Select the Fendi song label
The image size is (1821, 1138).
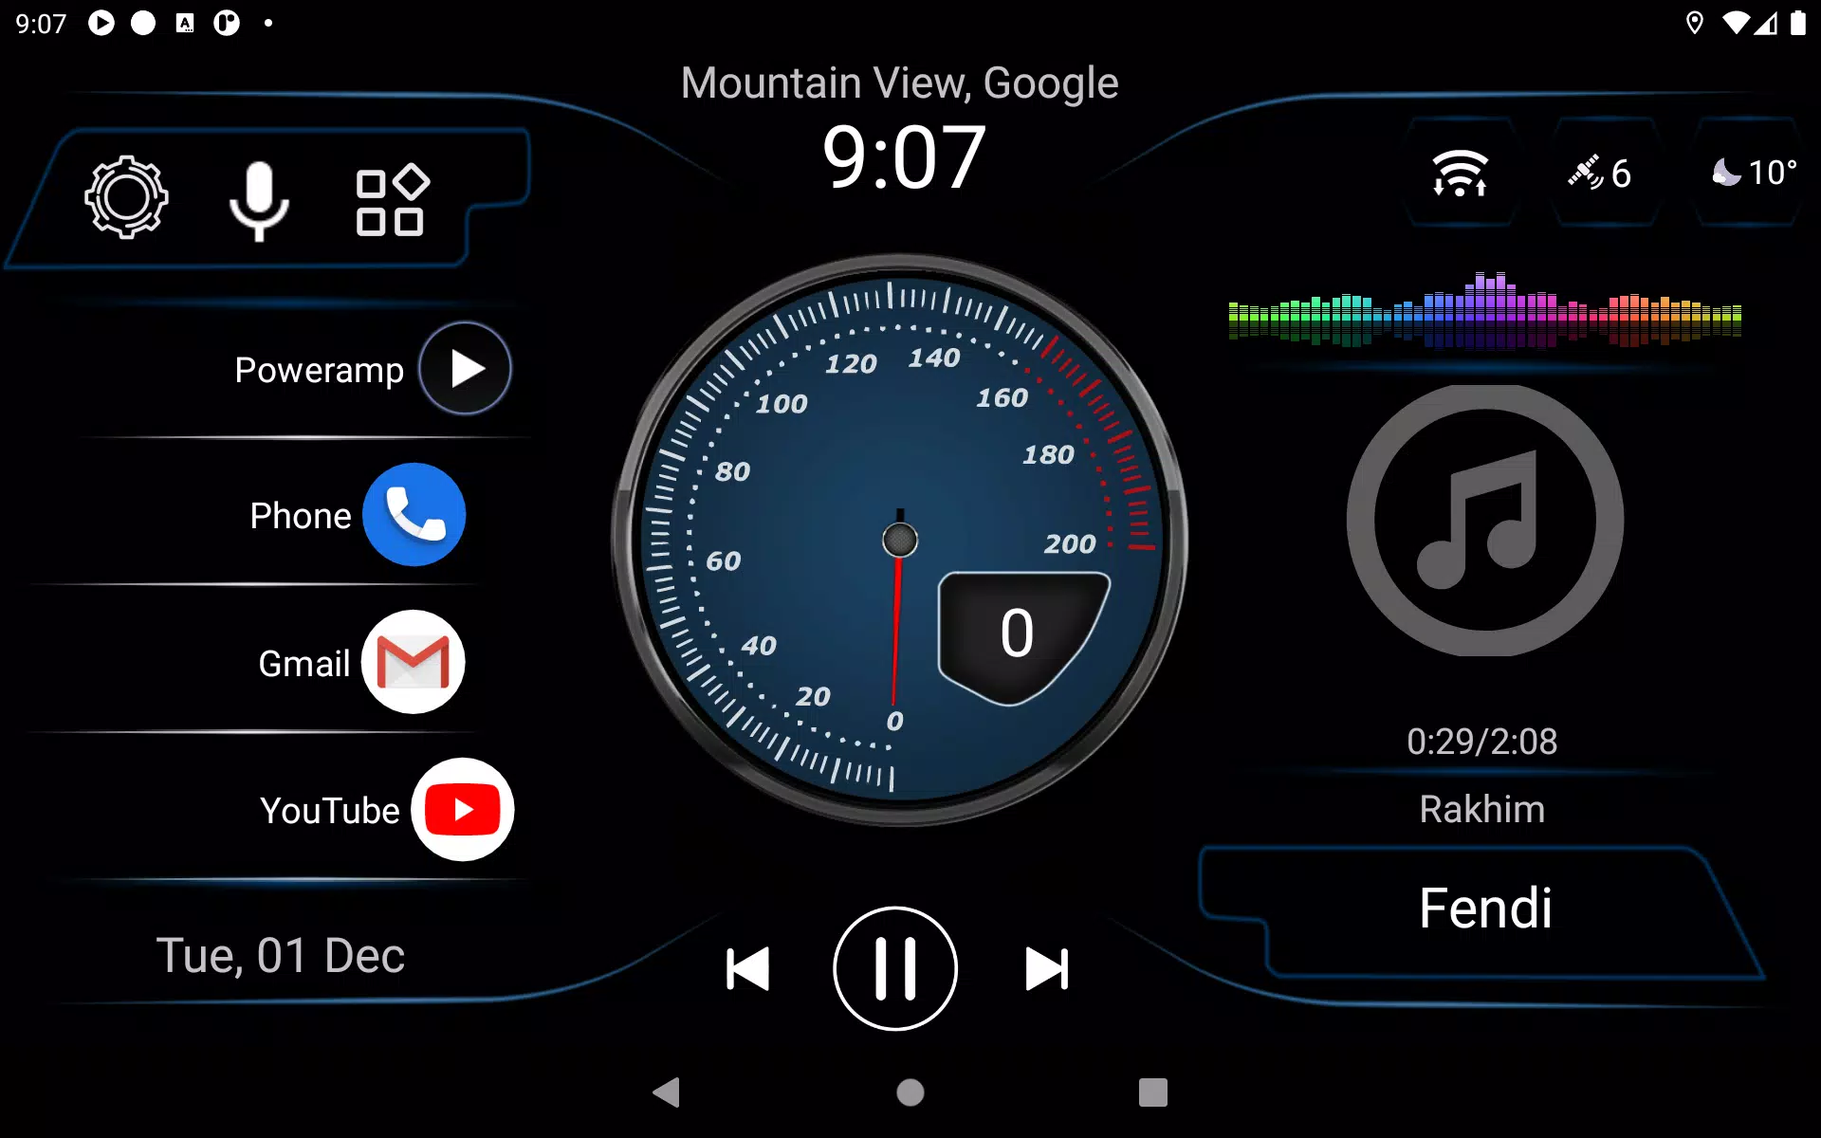[1484, 908]
